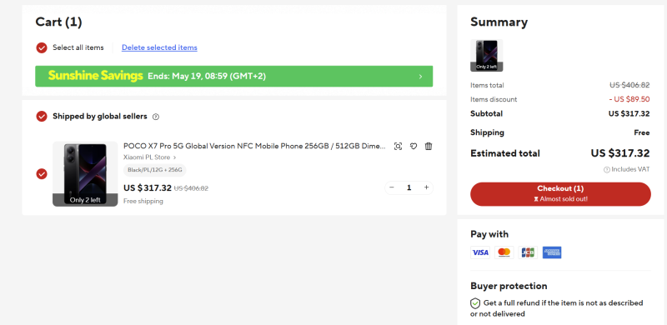Screen dimensions: 667x325
Task: Select the American Express payment icon
Action: [552, 252]
